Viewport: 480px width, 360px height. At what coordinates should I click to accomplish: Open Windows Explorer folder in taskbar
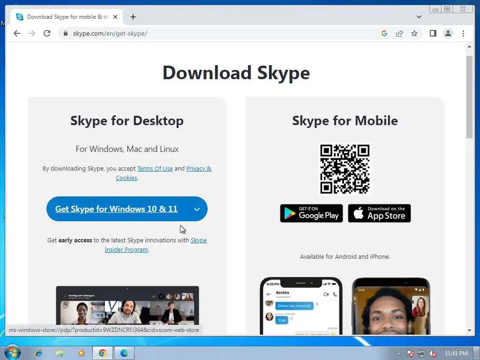[60, 353]
